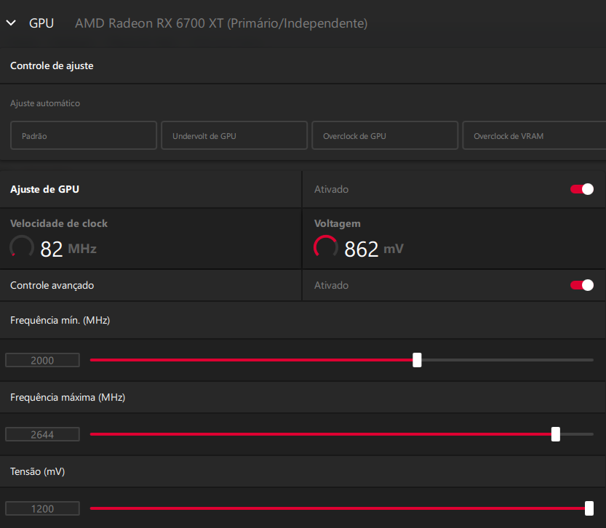Click the Frequência mín. slider handle

(417, 360)
